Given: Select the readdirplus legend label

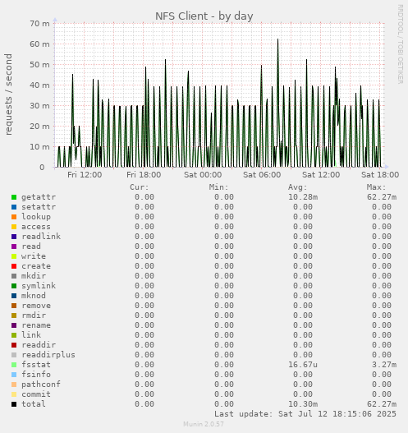Looking at the screenshot, I should (x=48, y=355).
